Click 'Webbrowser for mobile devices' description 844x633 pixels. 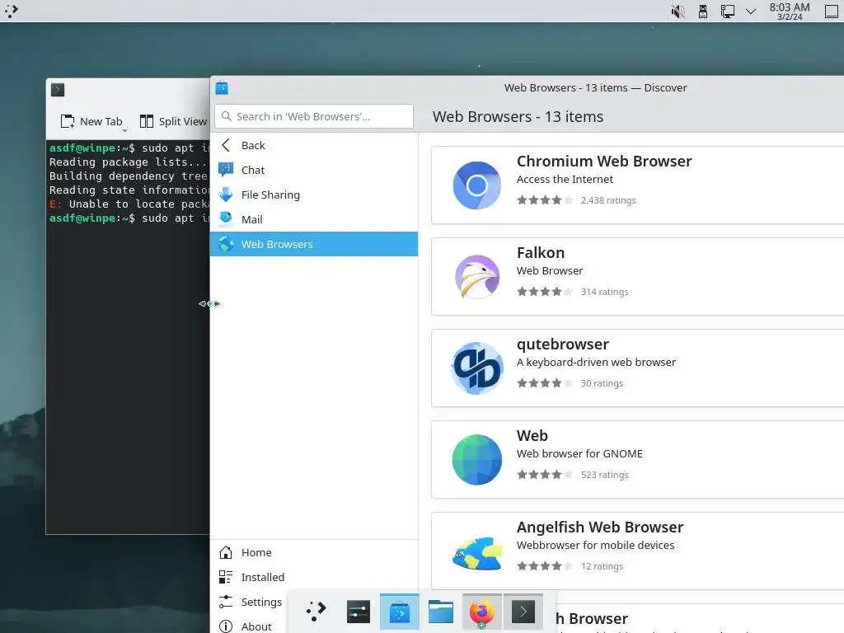coord(595,546)
